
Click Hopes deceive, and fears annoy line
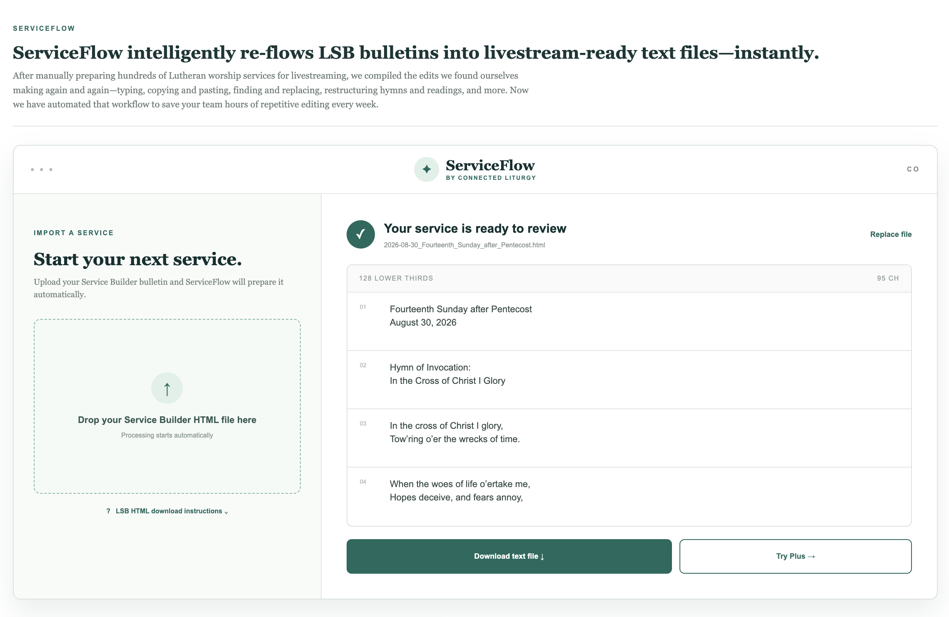click(456, 498)
